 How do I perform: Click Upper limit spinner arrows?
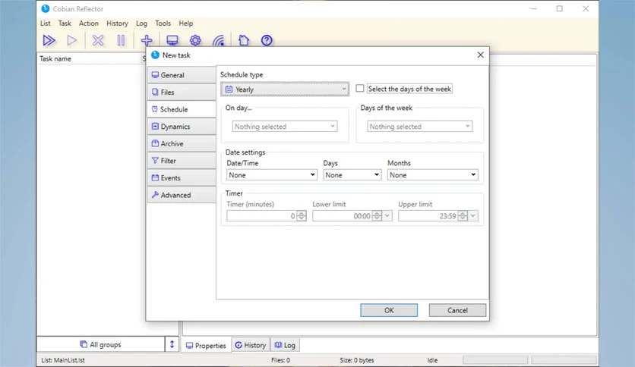tap(463, 216)
